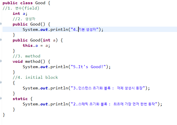Collapse the void method() fold marker
The height and width of the screenshot is (125, 177).
click(x=1, y=61)
